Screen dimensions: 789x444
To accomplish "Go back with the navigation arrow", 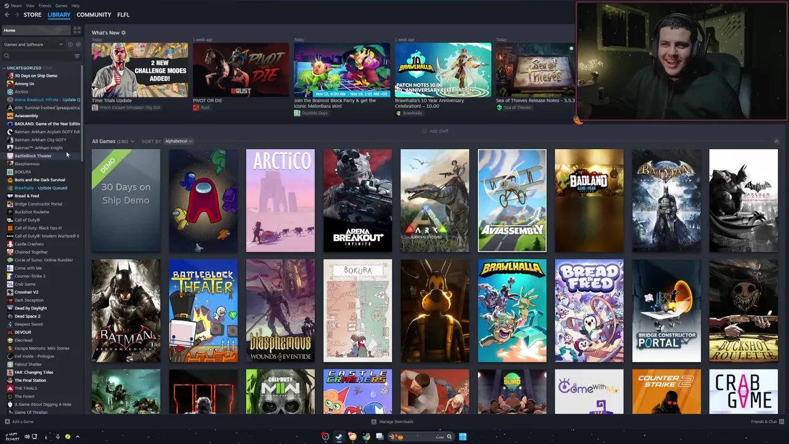I will [x=7, y=14].
